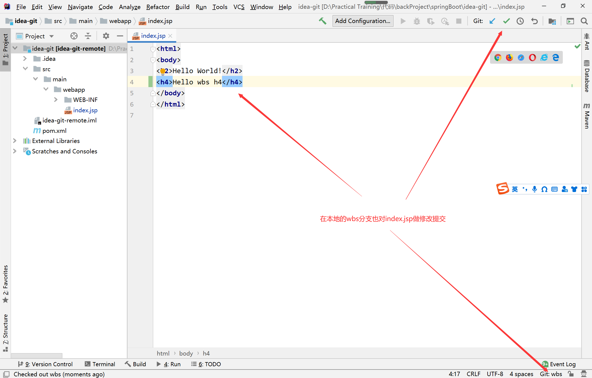Click the Git branch history icon

521,20
